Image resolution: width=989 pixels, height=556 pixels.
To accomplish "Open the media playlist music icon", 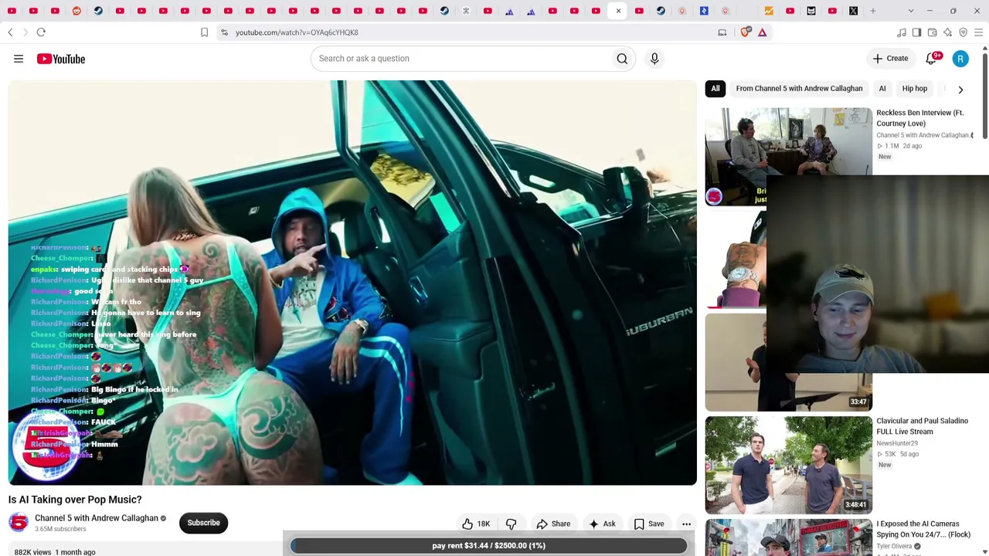I will tap(901, 32).
